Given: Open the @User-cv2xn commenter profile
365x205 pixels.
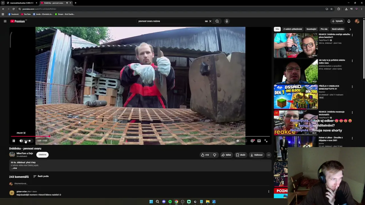Looking at the screenshot, I should pos(22,192).
